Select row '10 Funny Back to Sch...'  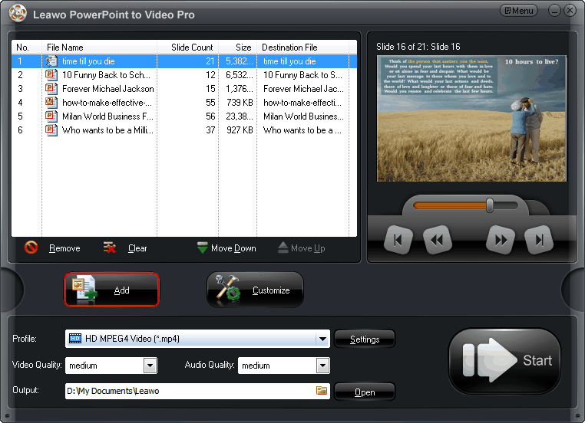pos(184,75)
